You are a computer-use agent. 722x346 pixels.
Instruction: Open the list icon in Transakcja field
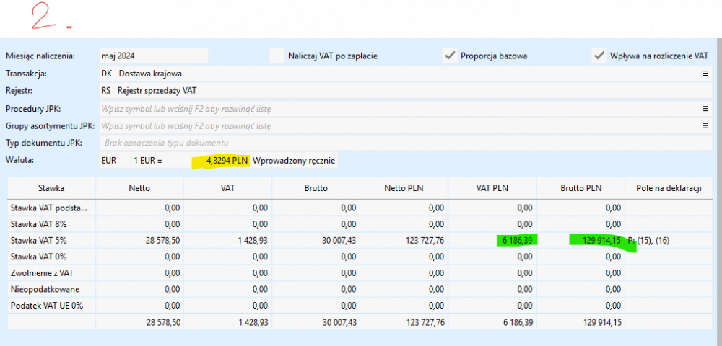(705, 74)
